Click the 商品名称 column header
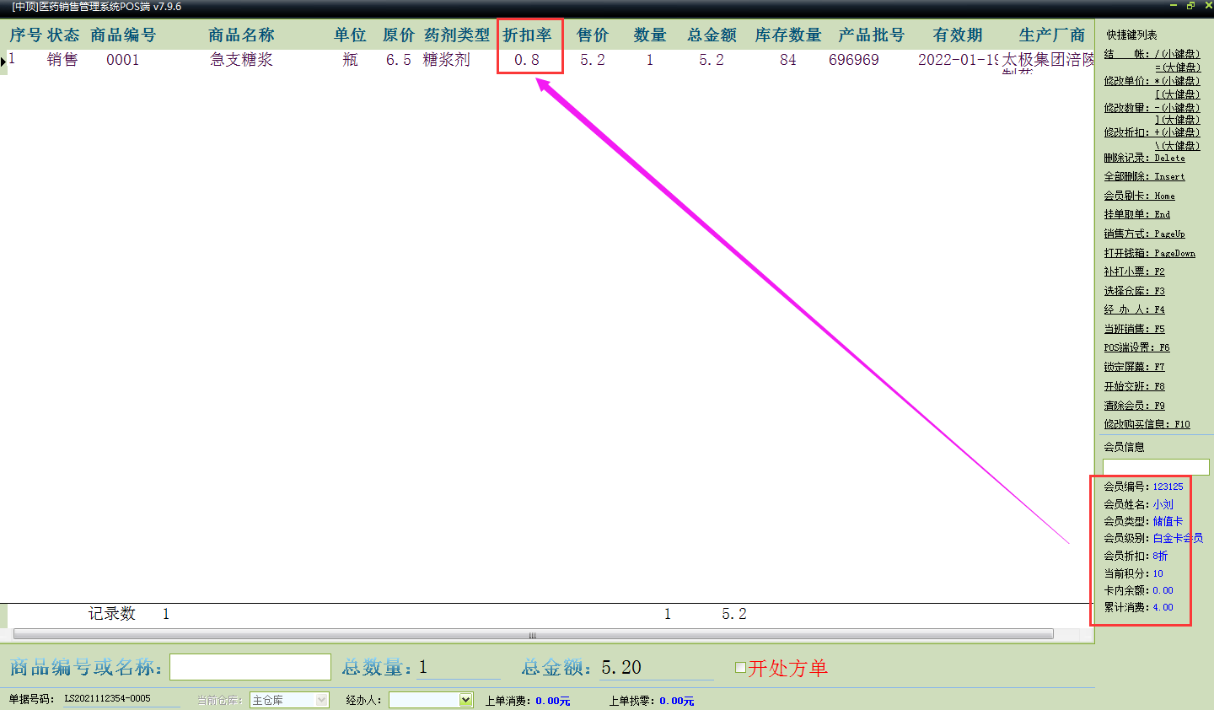1214x710 pixels. click(x=241, y=35)
